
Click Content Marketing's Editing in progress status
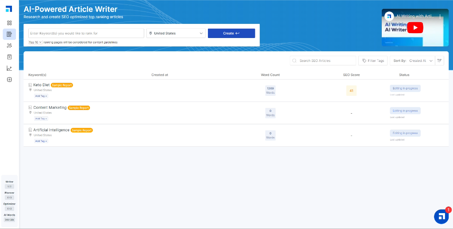tap(405, 111)
